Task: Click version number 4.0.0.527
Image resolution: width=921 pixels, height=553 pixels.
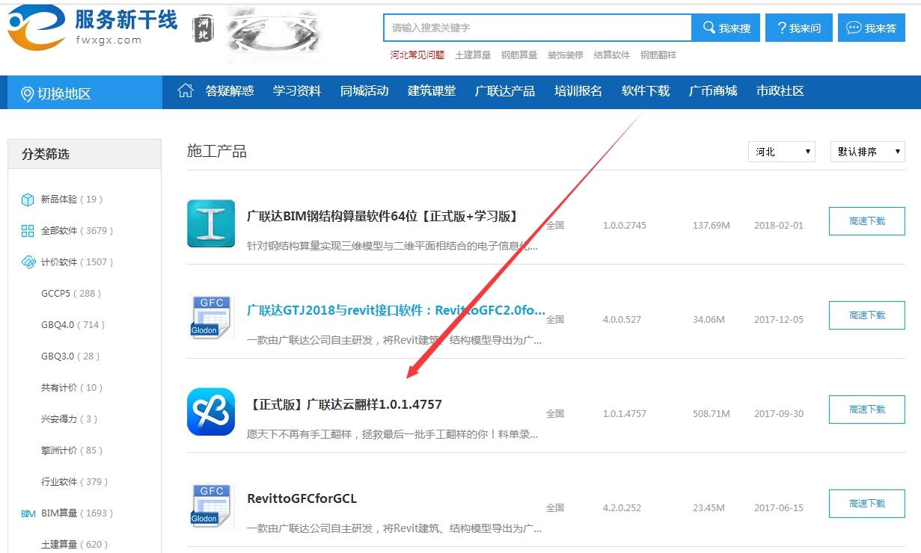Action: click(622, 319)
